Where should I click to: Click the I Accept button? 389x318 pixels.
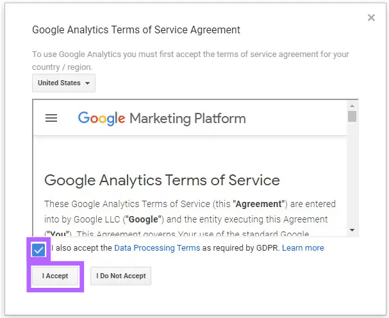coord(55,276)
